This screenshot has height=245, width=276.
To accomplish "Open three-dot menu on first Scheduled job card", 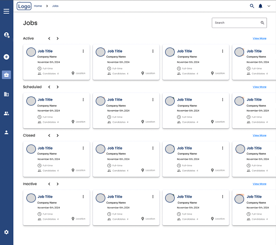I will point(83,100).
